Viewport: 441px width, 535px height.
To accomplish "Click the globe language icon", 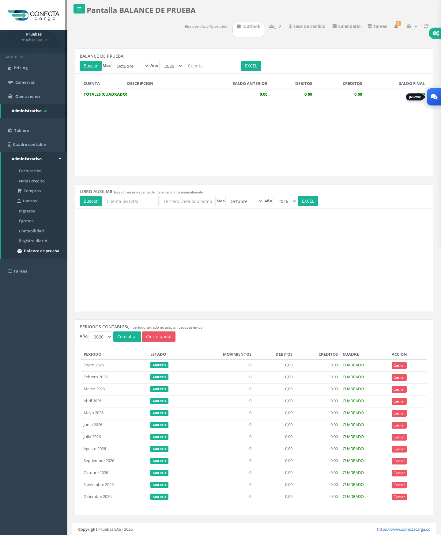I will [x=409, y=26].
